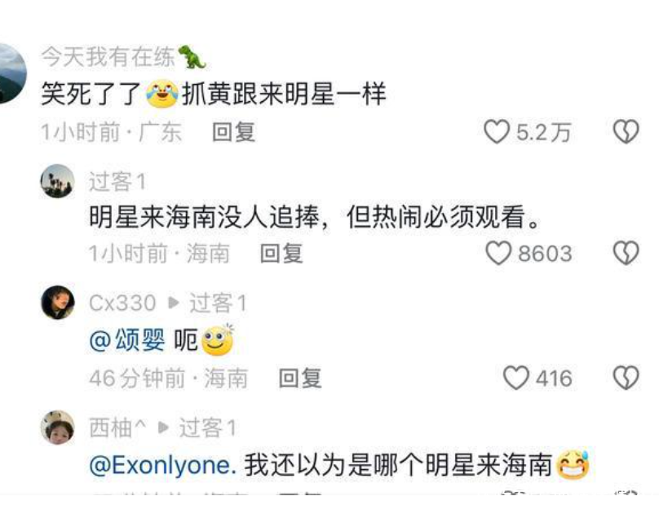The height and width of the screenshot is (505, 659).
Task: Like Cx330's reply with 416 likes
Action: (515, 377)
